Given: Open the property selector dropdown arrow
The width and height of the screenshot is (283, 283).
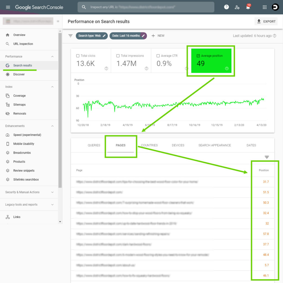Looking at the screenshot, I should coord(58,21).
